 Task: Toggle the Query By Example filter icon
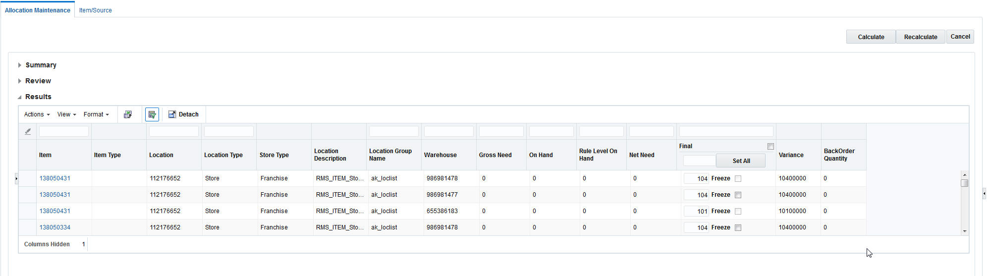pyautogui.click(x=152, y=114)
